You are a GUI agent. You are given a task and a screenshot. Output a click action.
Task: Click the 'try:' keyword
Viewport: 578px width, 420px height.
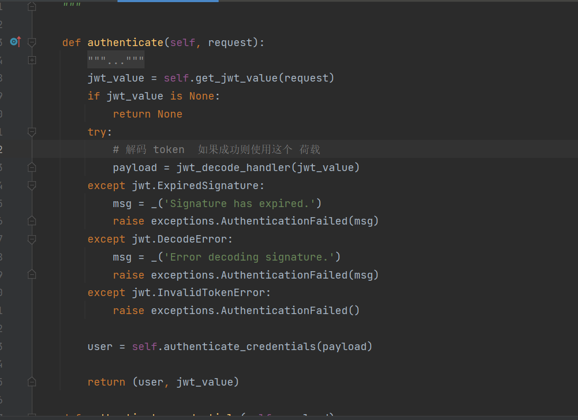[x=100, y=132]
